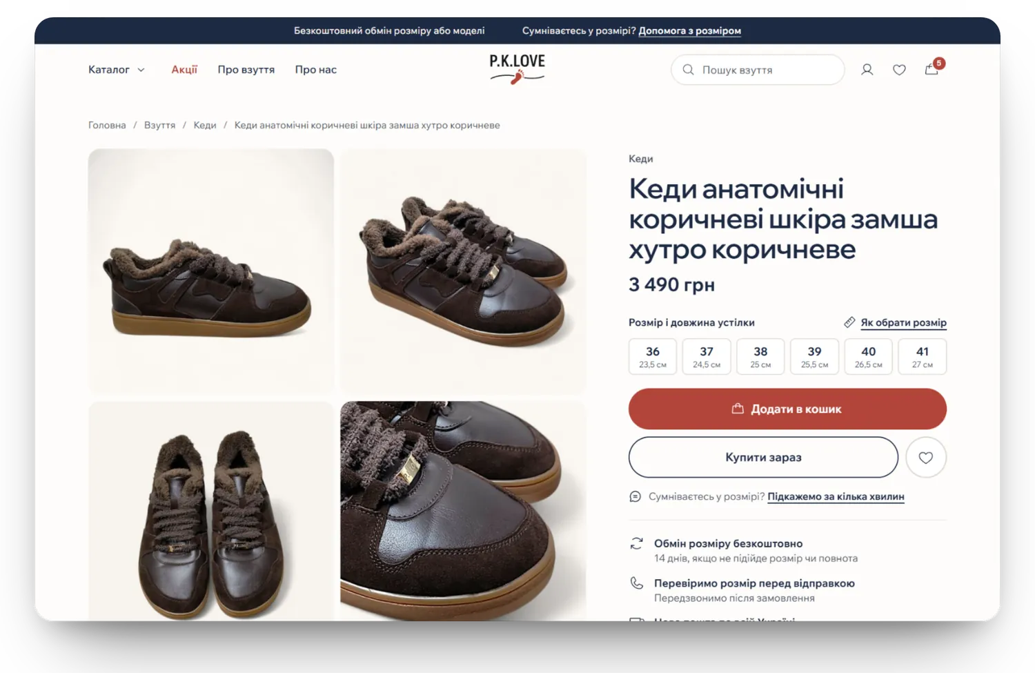Click the Купити зараз button
1035x673 pixels.
pos(763,457)
